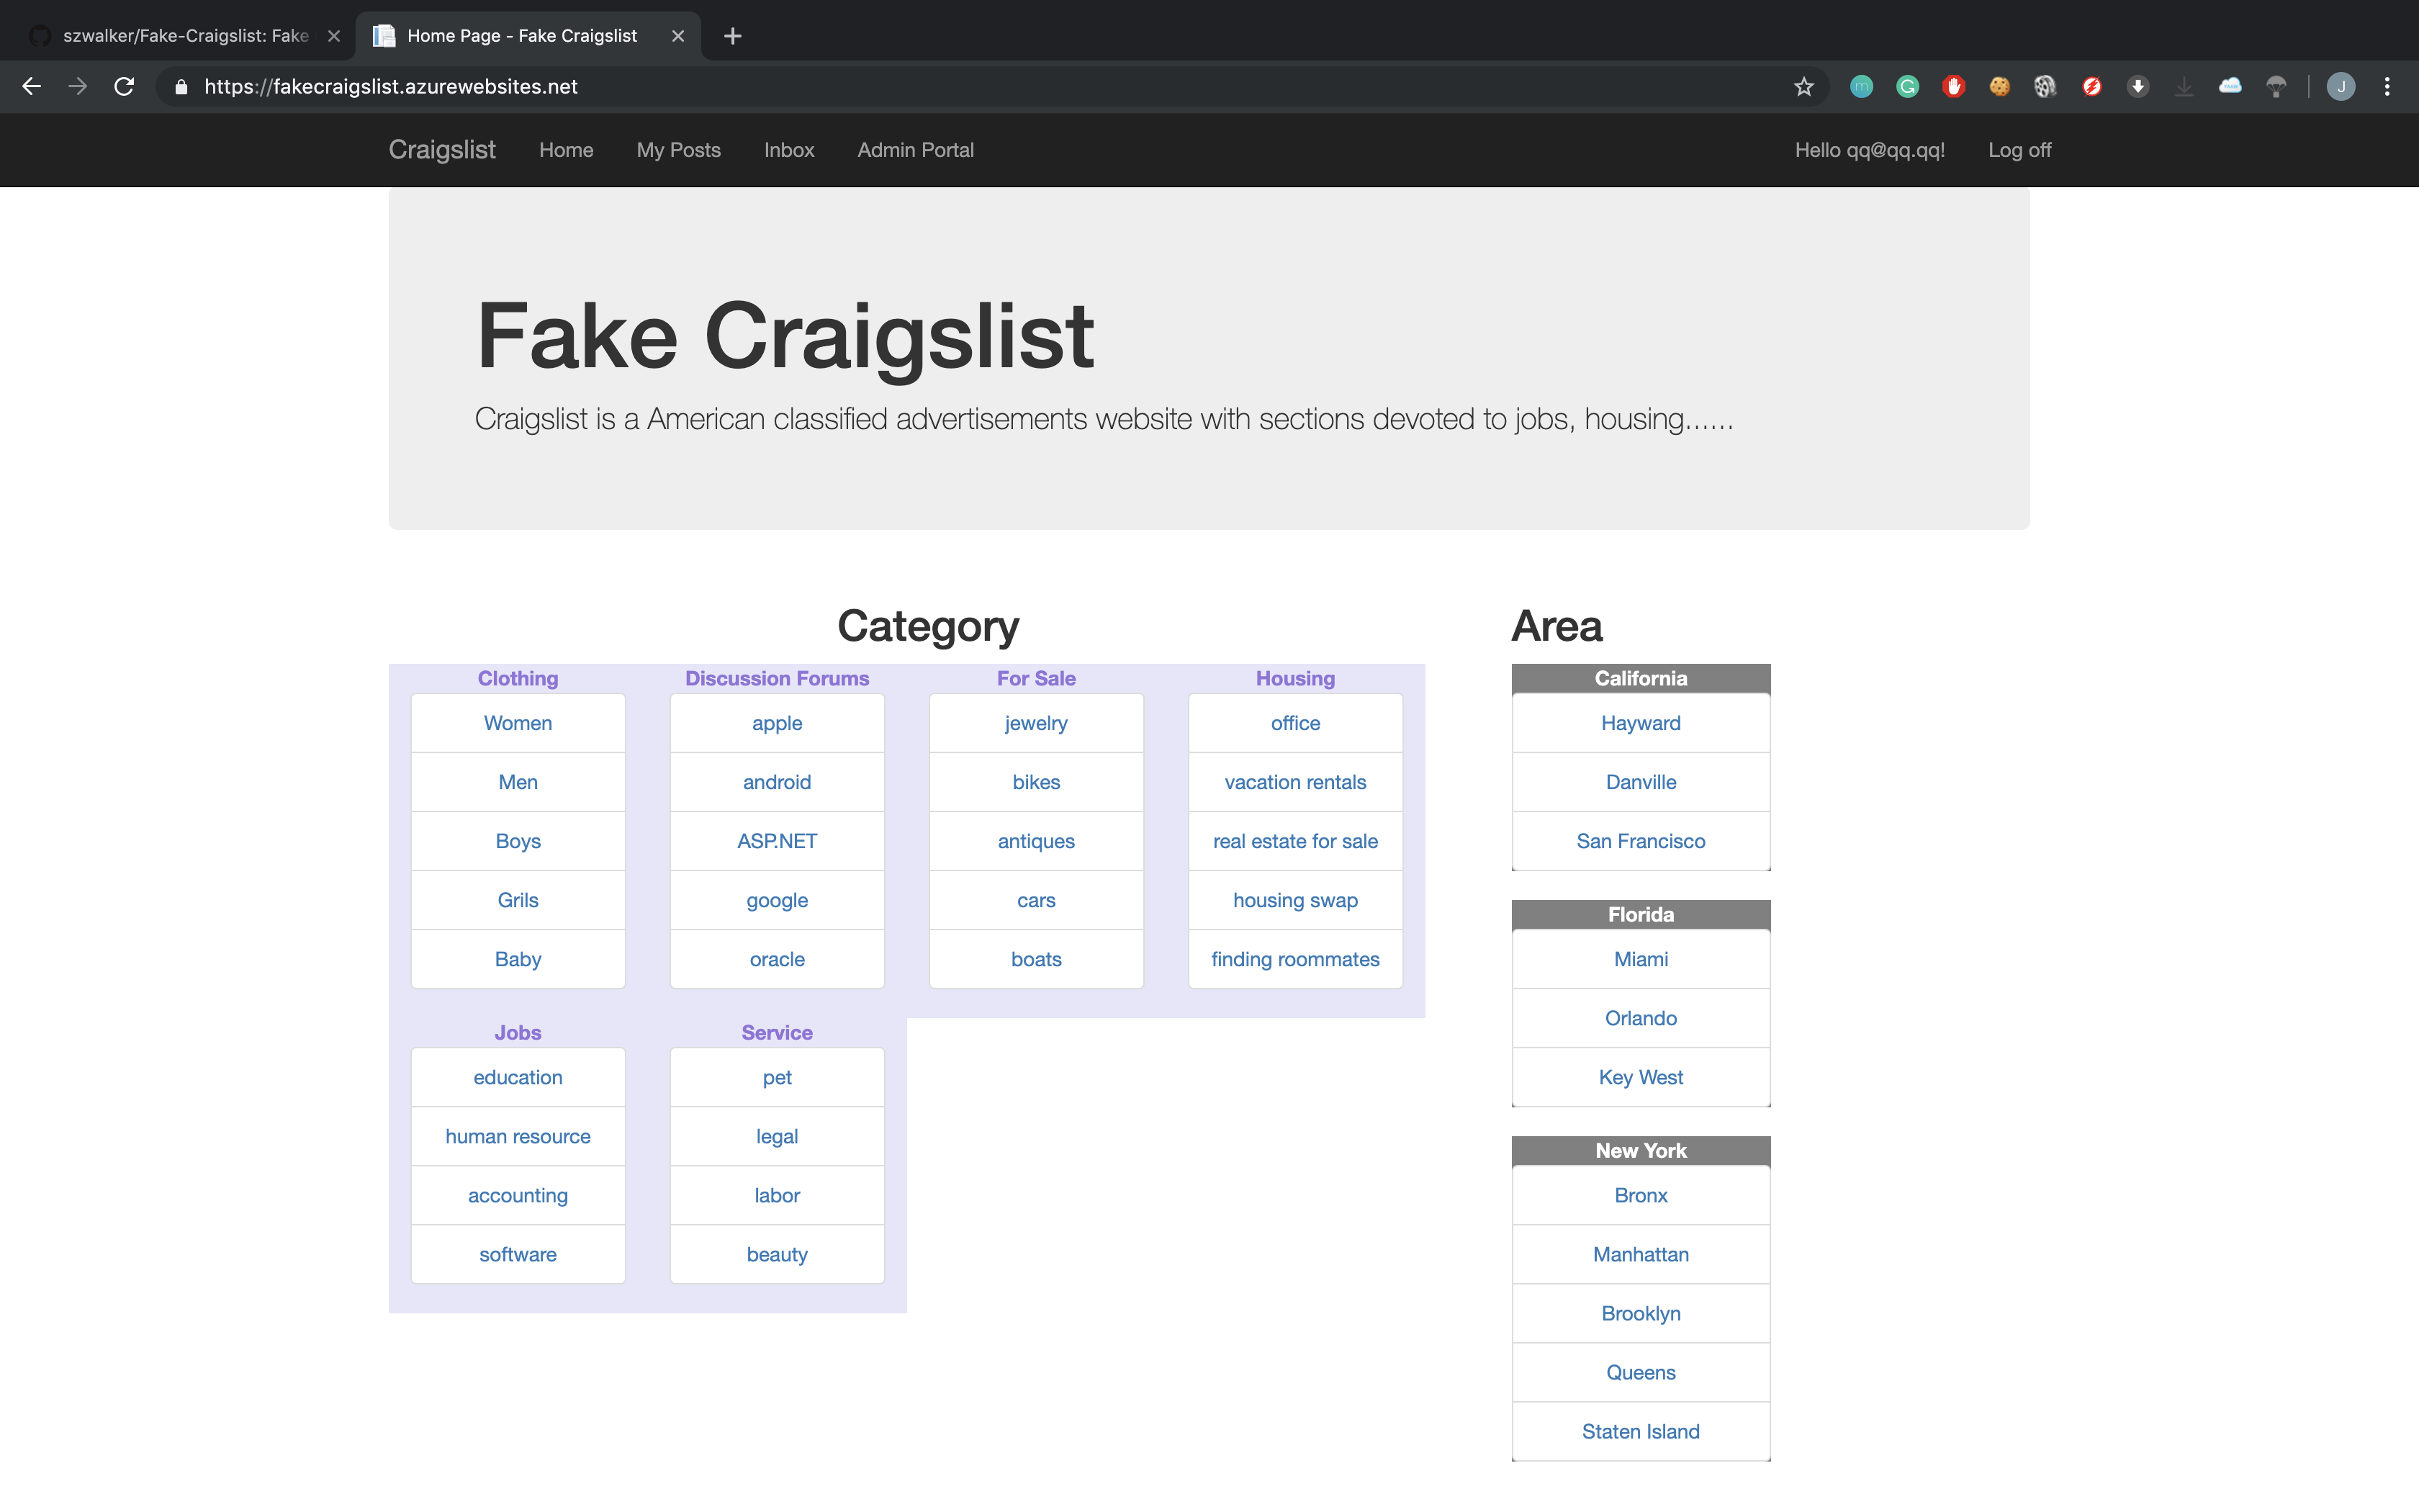Viewport: 2419px width, 1512px height.
Task: Open the film reel extension icon
Action: [x=2045, y=87]
